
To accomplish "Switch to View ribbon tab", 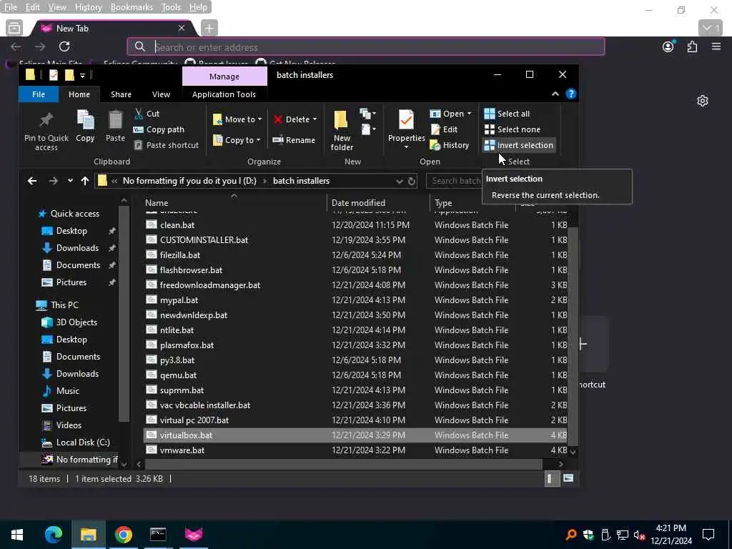I will 161,94.
